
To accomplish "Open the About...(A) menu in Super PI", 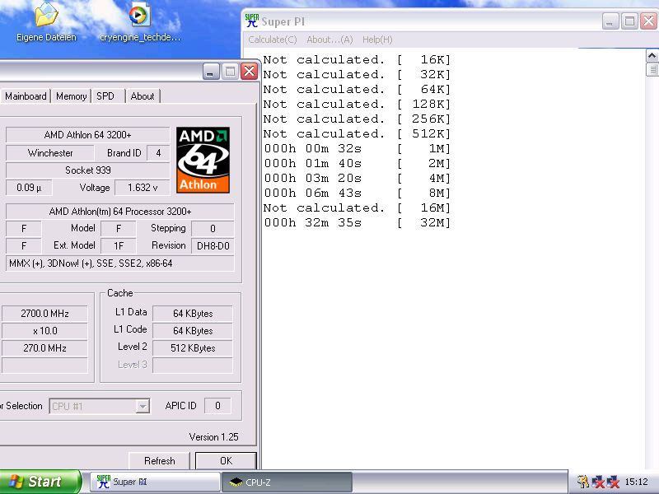I will tap(329, 40).
